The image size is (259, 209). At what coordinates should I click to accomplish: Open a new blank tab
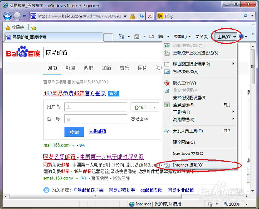(108, 37)
